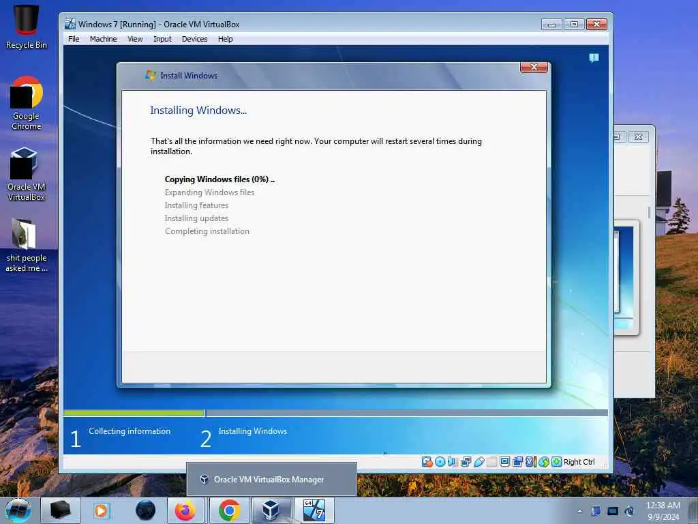The height and width of the screenshot is (524, 698).
Task: Open Google Chrome desktop shortcut
Action: pos(27,104)
